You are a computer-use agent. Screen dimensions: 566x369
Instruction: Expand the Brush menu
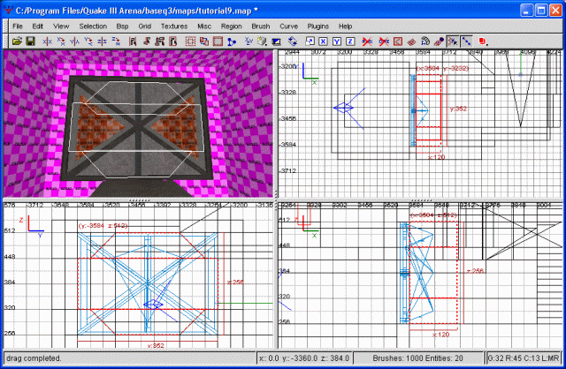click(261, 26)
